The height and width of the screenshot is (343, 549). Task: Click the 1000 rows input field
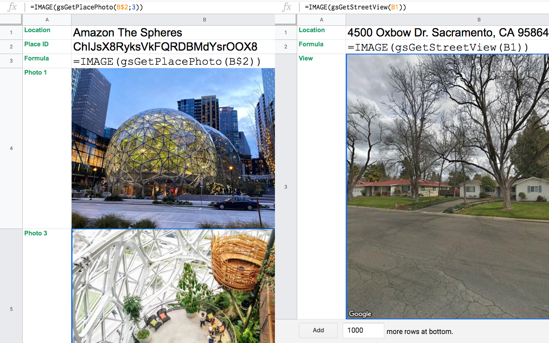pyautogui.click(x=363, y=330)
